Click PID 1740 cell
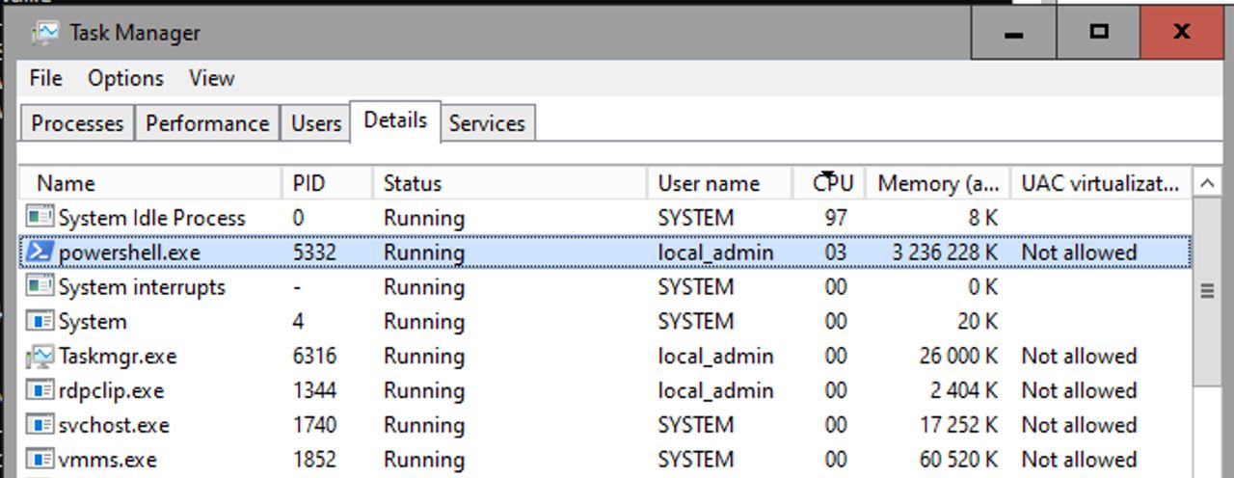The height and width of the screenshot is (478, 1234). tap(314, 426)
